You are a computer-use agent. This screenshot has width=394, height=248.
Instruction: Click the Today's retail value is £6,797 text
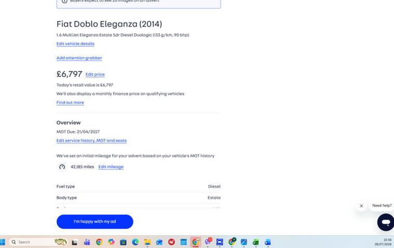(85, 85)
